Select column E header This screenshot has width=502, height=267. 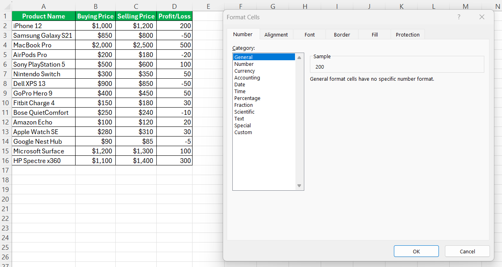[208, 6]
